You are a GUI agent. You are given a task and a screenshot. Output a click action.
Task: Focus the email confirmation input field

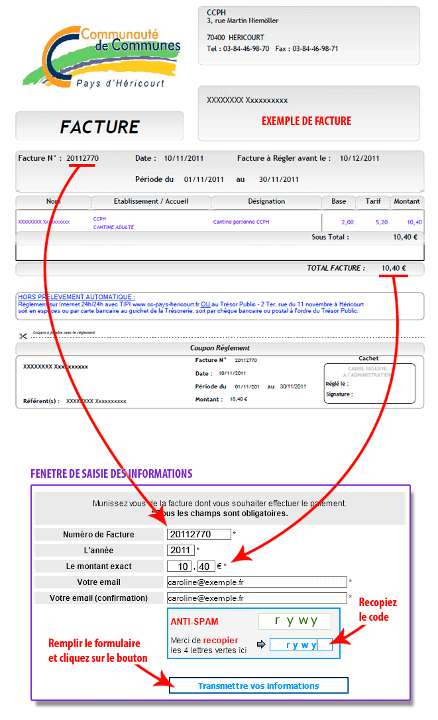tap(256, 598)
